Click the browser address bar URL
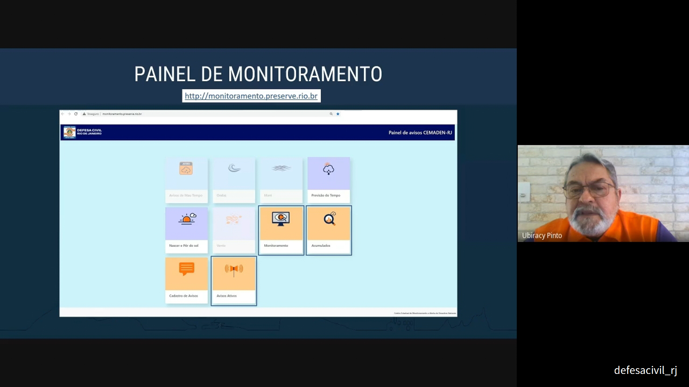The height and width of the screenshot is (387, 689). (x=122, y=114)
